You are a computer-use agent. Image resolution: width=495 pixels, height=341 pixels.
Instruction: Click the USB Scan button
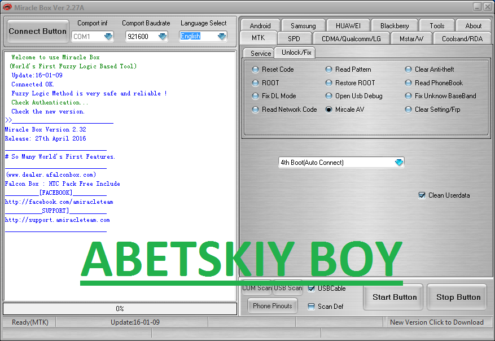[288, 288]
